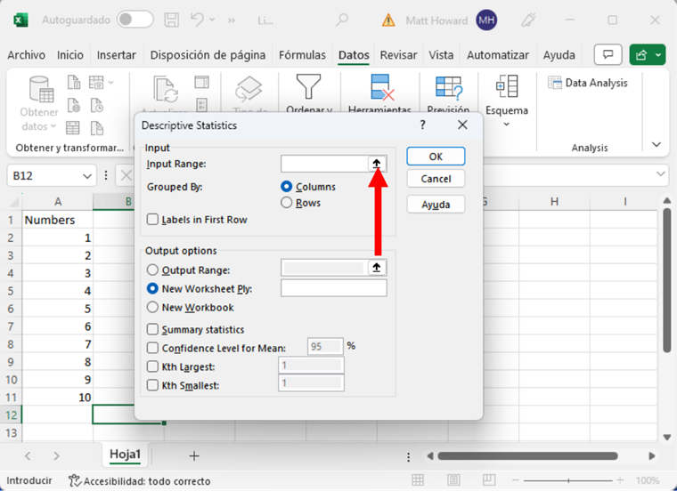Image resolution: width=677 pixels, height=491 pixels.
Task: Select the Rows radio button
Action: click(x=287, y=203)
